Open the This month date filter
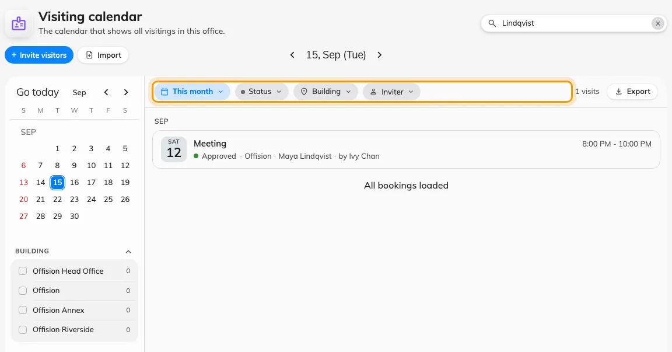 click(x=192, y=91)
